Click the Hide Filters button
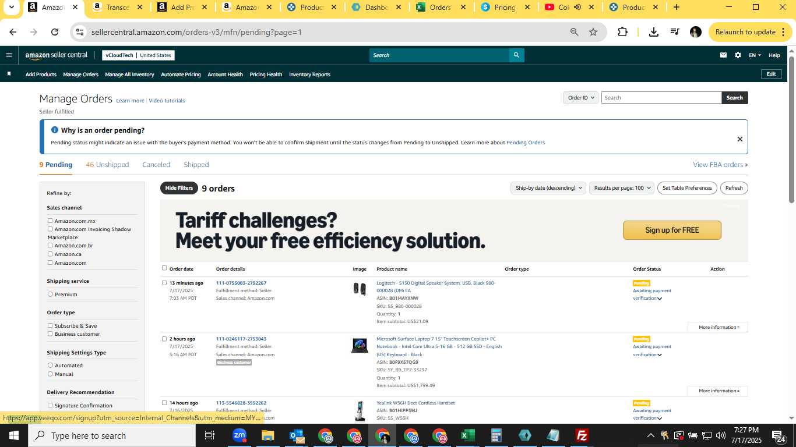The height and width of the screenshot is (447, 796). pos(179,188)
